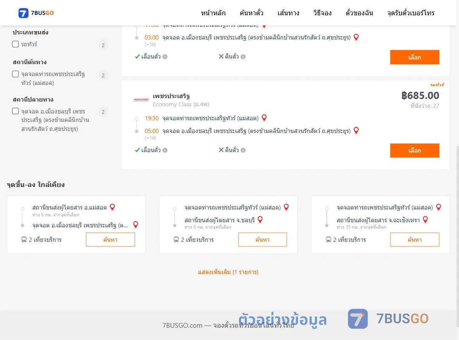459x340 pixels.
Task: Click the 7BUSGO logo in header
Action: coord(36,13)
